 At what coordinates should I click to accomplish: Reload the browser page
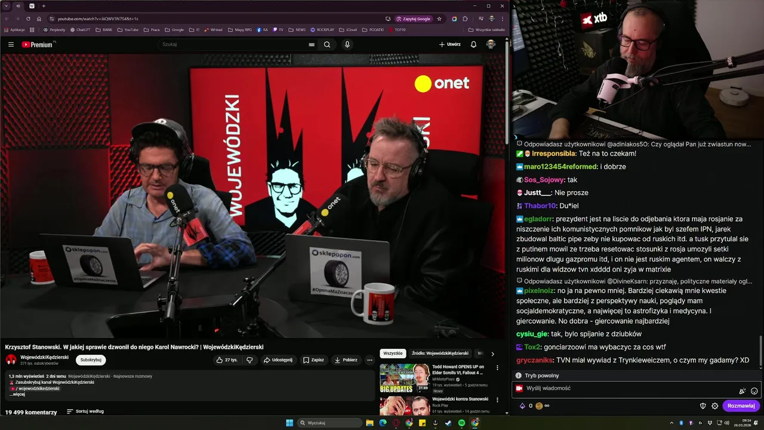(27, 19)
